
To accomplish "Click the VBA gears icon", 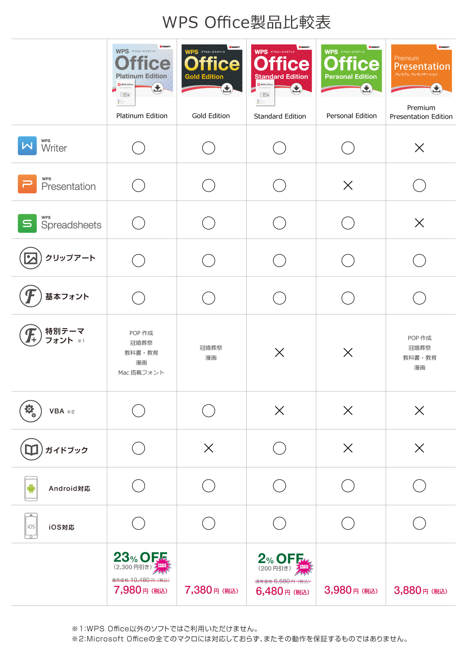I will (31, 411).
